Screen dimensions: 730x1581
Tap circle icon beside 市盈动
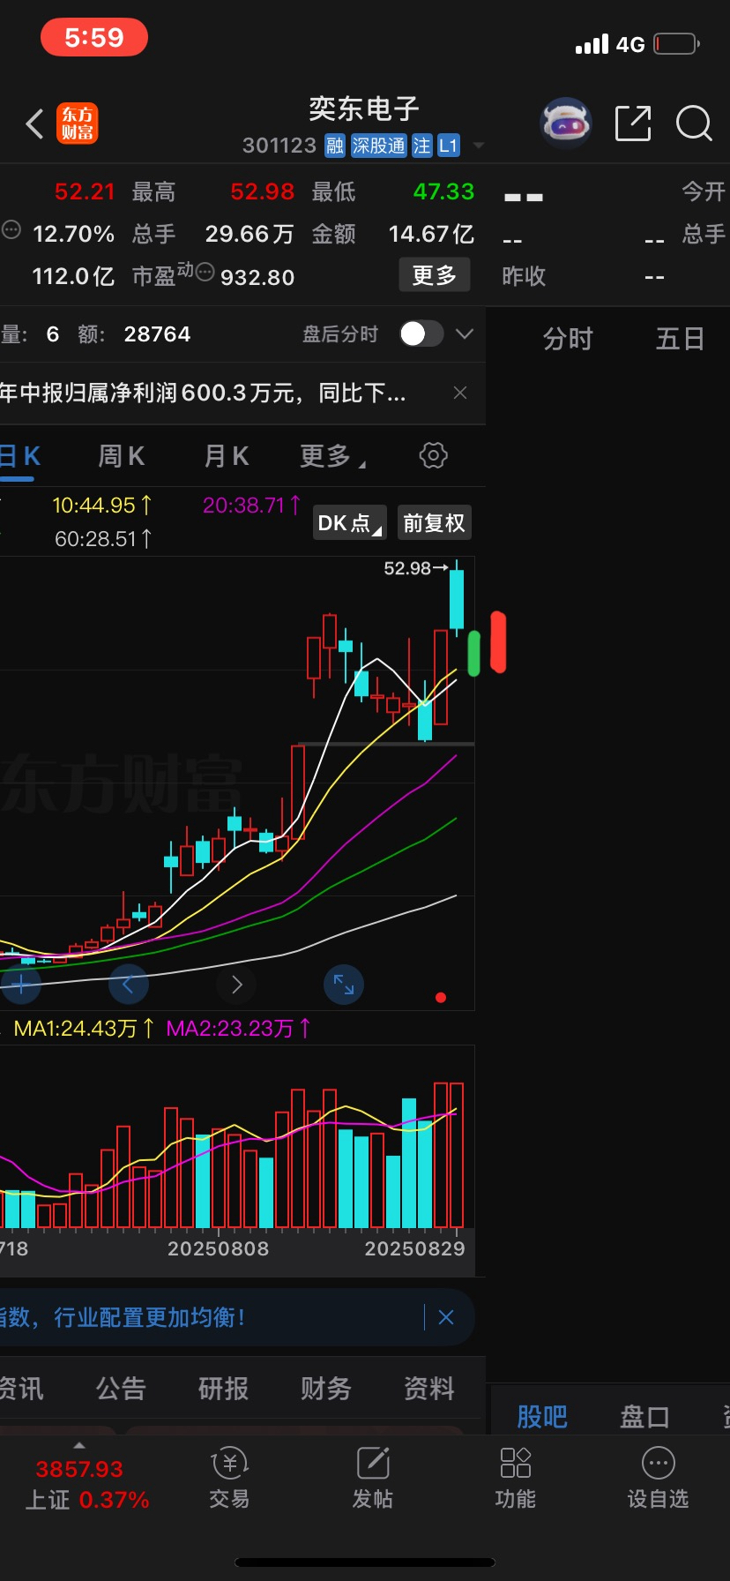[205, 272]
